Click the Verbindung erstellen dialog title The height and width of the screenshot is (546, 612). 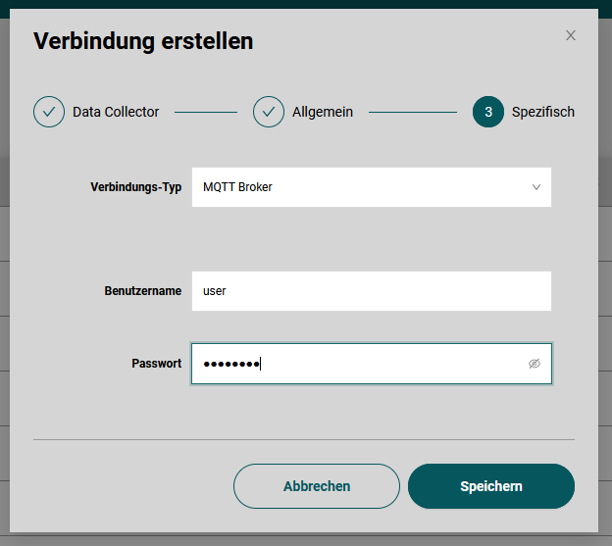143,41
